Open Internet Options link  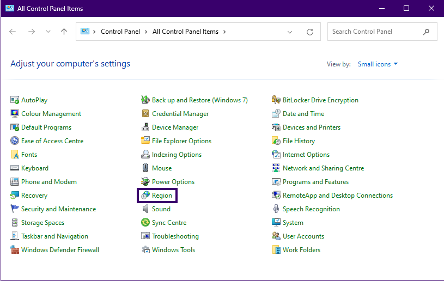[x=306, y=155]
